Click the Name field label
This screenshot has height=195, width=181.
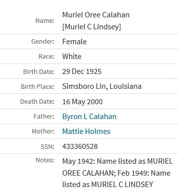pyautogui.click(x=45, y=21)
